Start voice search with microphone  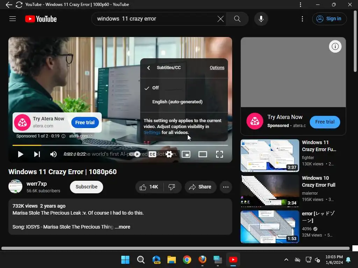click(x=261, y=19)
